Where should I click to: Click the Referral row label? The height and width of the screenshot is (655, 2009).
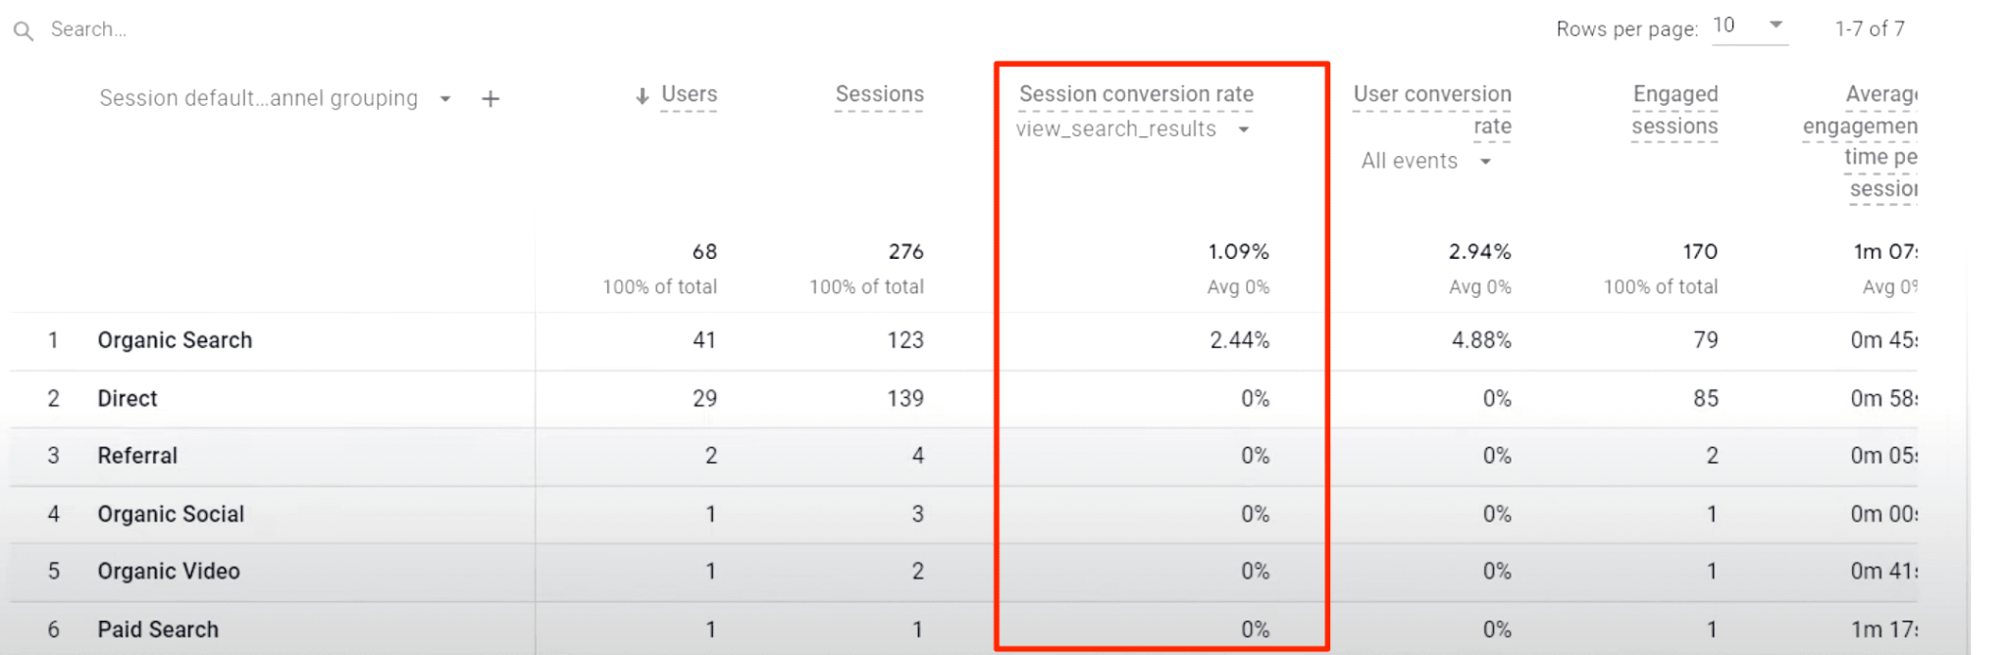(x=137, y=455)
